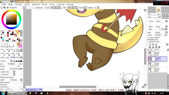169x95 pixels.
Task: Select the Rotate view tool
Action: click(x=7, y=46)
